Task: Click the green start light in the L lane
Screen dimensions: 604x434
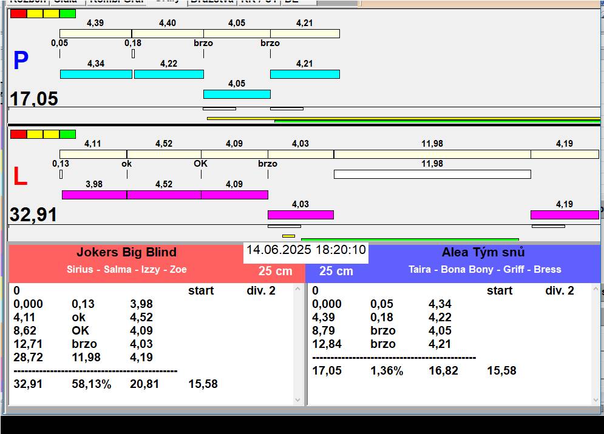Action: [68, 134]
